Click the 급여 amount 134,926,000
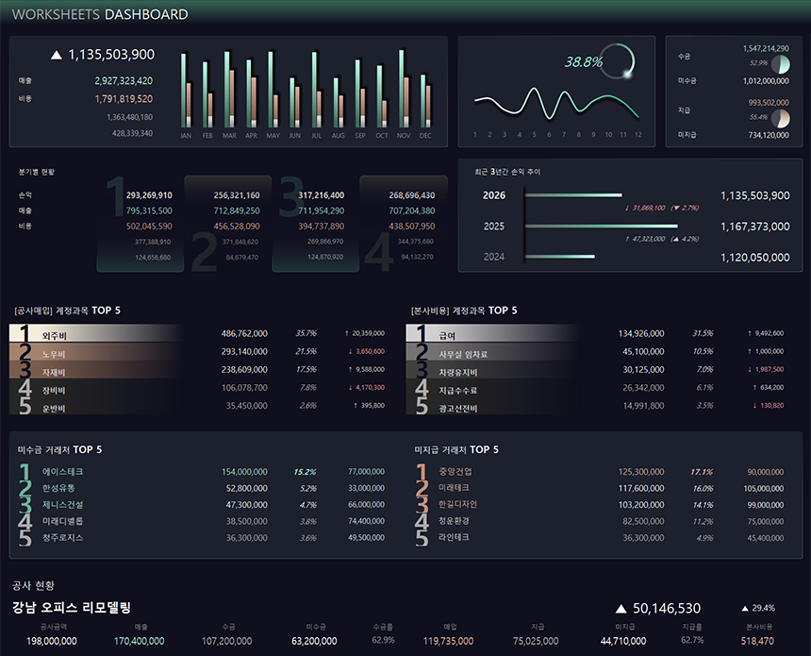This screenshot has width=811, height=656. 641,333
